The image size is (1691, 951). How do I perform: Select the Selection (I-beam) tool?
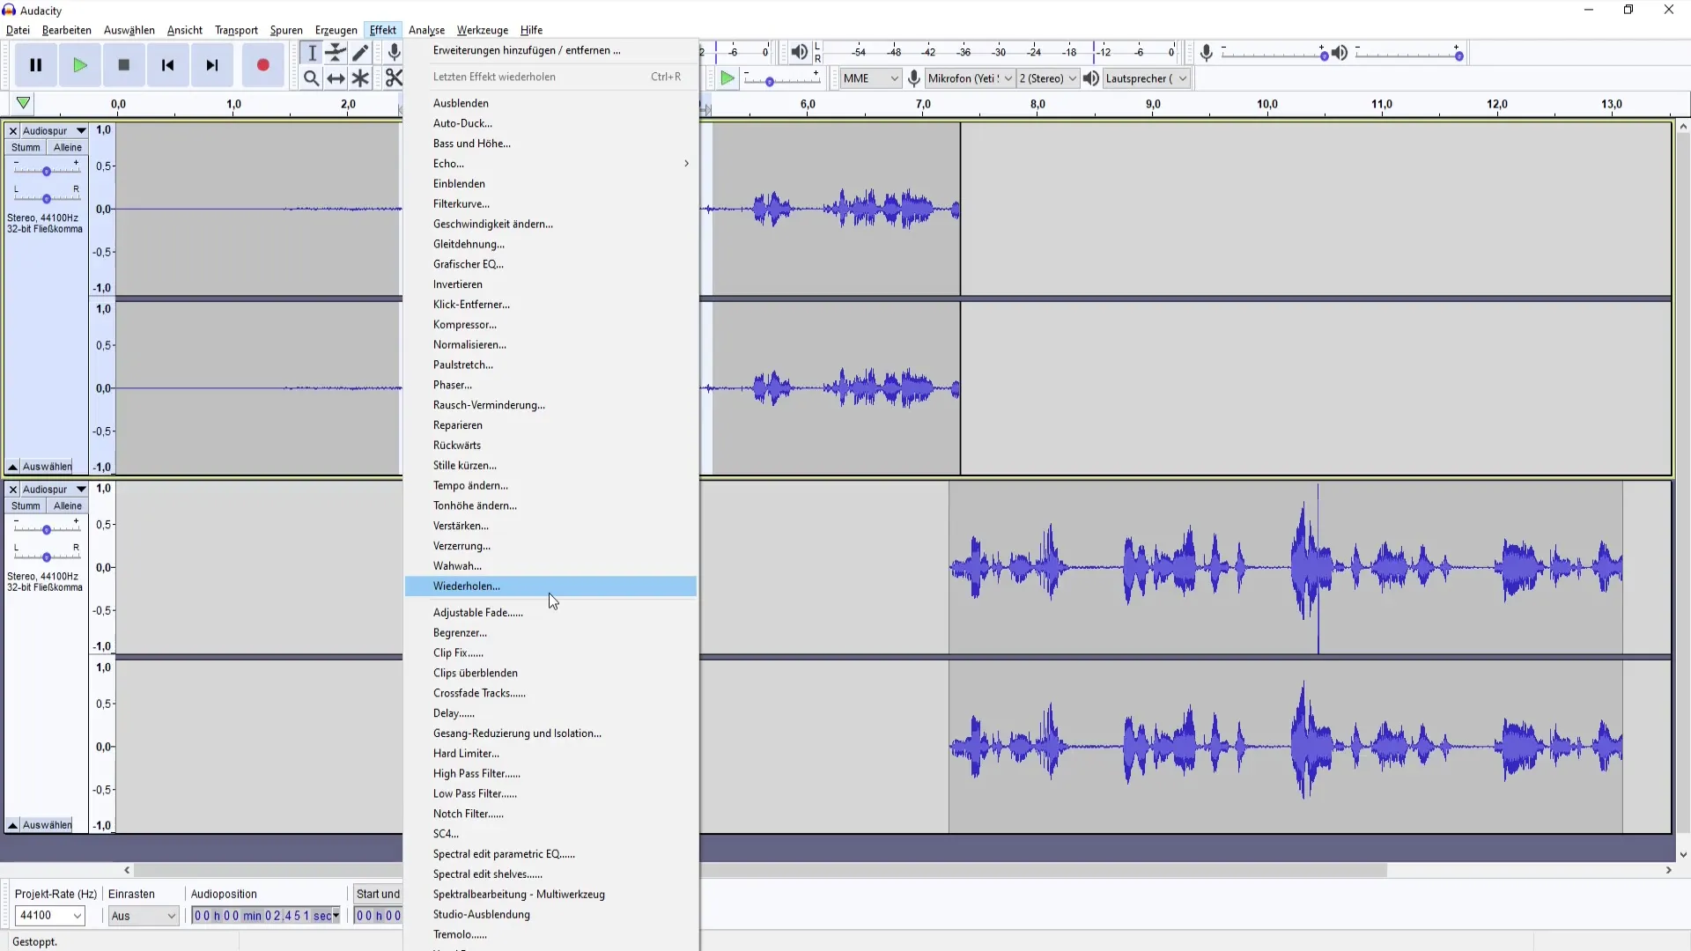pos(312,53)
